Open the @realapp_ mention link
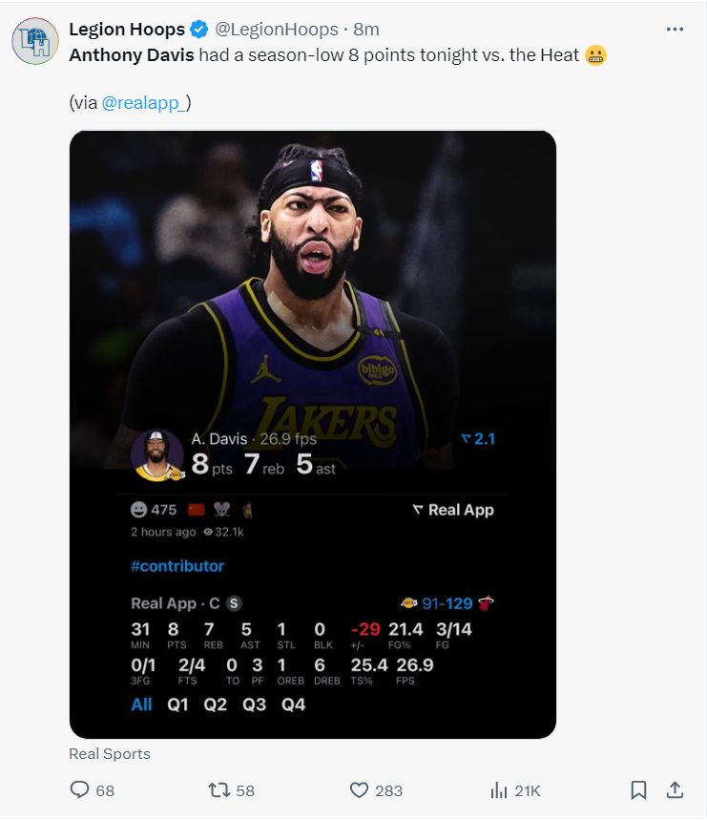This screenshot has height=820, width=707. pyautogui.click(x=143, y=103)
